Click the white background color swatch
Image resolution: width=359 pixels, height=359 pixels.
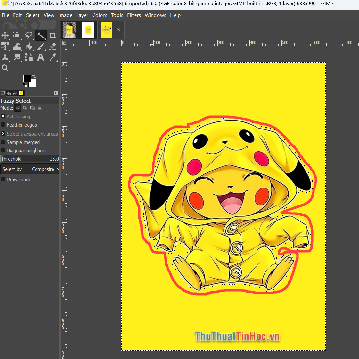(33, 84)
